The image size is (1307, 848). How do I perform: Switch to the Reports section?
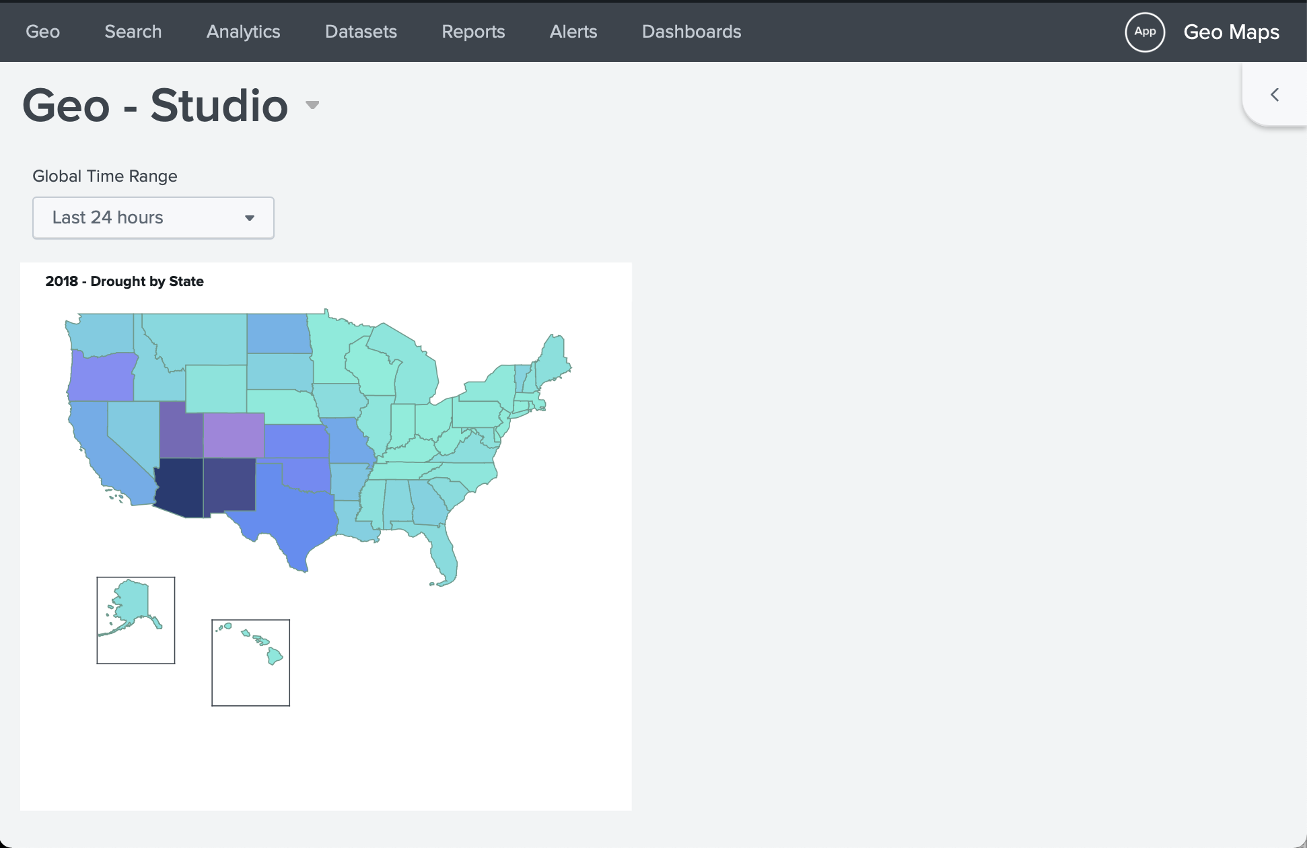473,32
